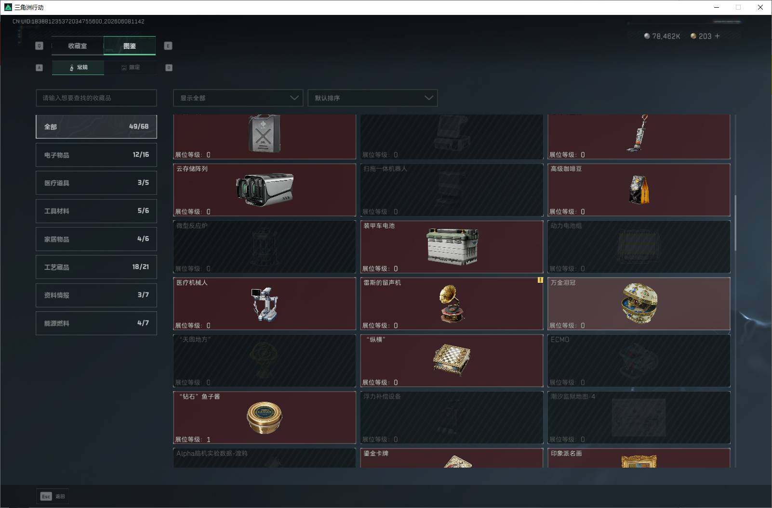Click the vacuum cleaner item card
The width and height of the screenshot is (772, 508).
pyautogui.click(x=639, y=137)
